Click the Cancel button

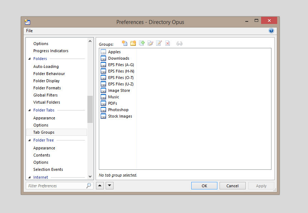click(x=232, y=186)
